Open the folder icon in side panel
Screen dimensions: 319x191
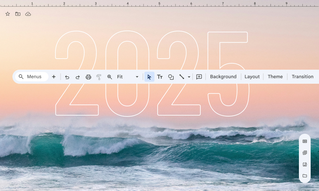coord(305,176)
